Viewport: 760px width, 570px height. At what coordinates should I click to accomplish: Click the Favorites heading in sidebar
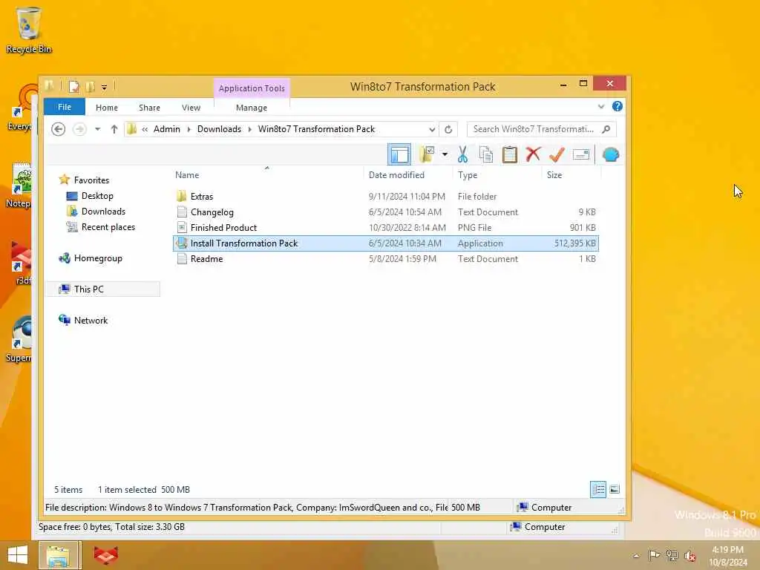point(91,180)
